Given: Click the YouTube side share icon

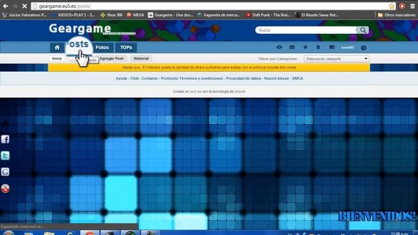Looking at the screenshot, I should coord(5,189).
